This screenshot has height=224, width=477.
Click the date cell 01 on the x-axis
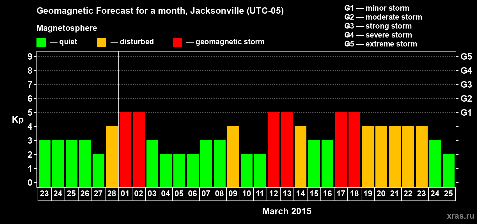[125, 194]
